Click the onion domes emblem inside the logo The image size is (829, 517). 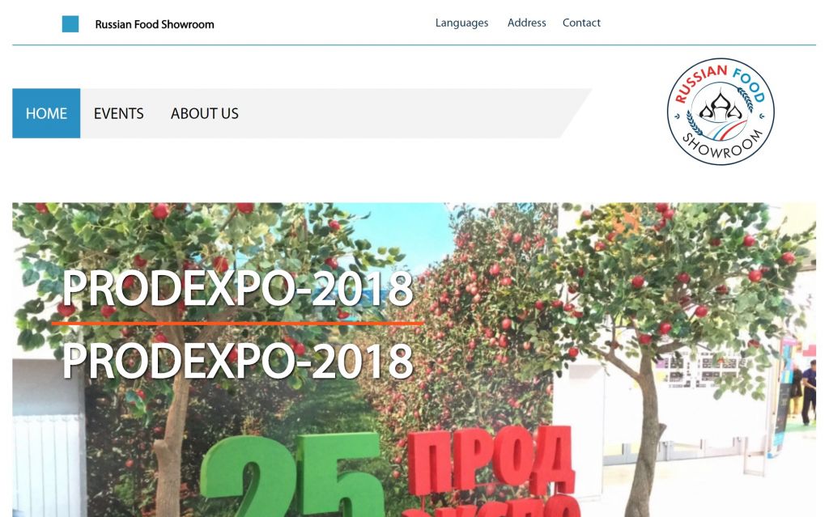point(720,107)
